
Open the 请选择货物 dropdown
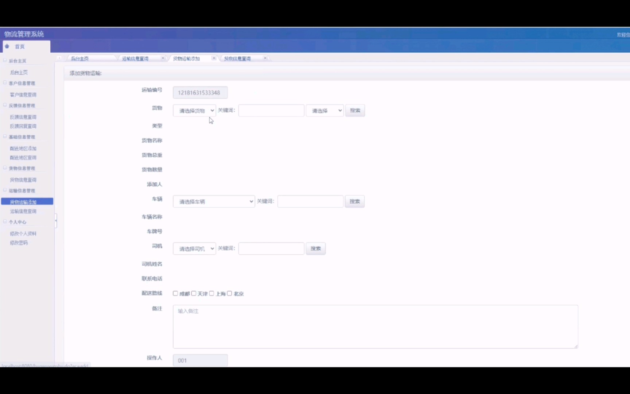pos(194,111)
